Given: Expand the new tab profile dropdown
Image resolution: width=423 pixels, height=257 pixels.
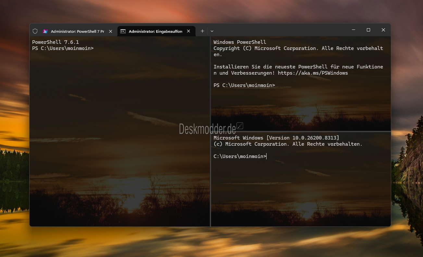Looking at the screenshot, I should tap(212, 31).
